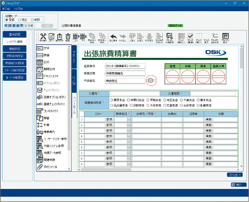This screenshot has width=249, height=202.
Task: Open the 勘定科目 dropdown in row 2
Action: (129, 125)
